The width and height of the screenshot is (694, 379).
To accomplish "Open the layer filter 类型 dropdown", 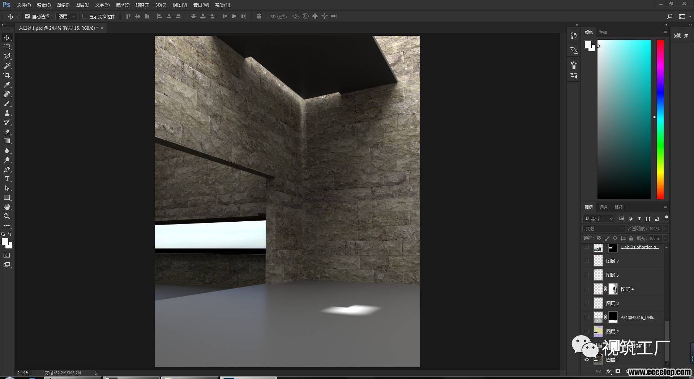I will point(599,218).
